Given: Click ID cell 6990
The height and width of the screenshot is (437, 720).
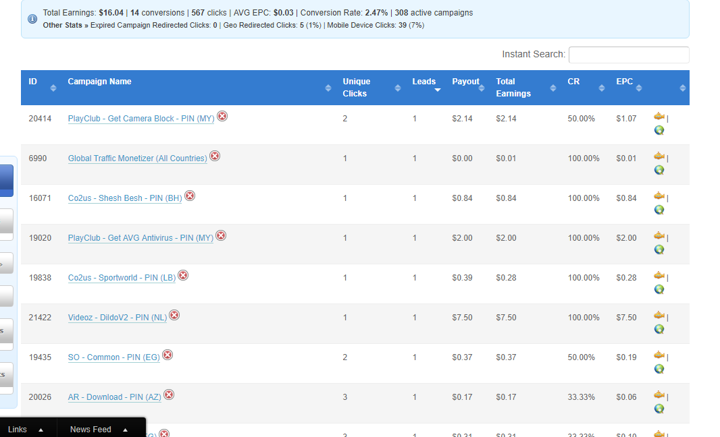Looking at the screenshot, I should point(38,158).
